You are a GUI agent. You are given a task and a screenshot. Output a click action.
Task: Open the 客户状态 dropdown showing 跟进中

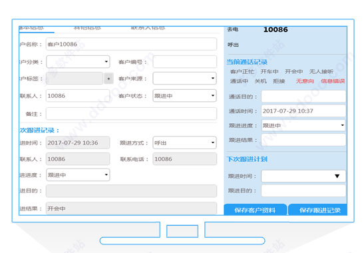[184, 96]
